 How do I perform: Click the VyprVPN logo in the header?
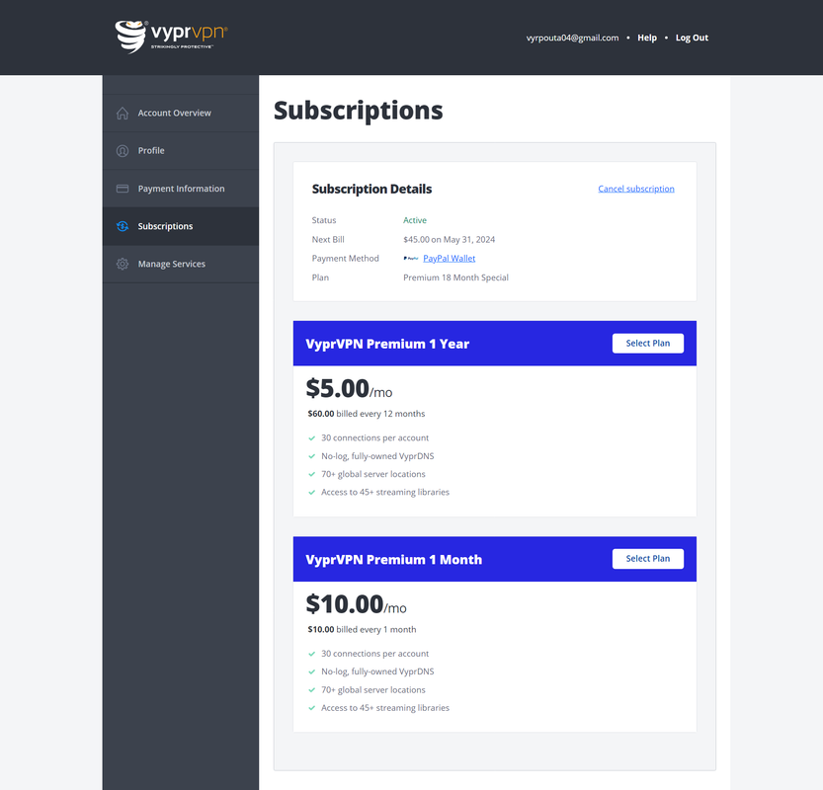(171, 37)
